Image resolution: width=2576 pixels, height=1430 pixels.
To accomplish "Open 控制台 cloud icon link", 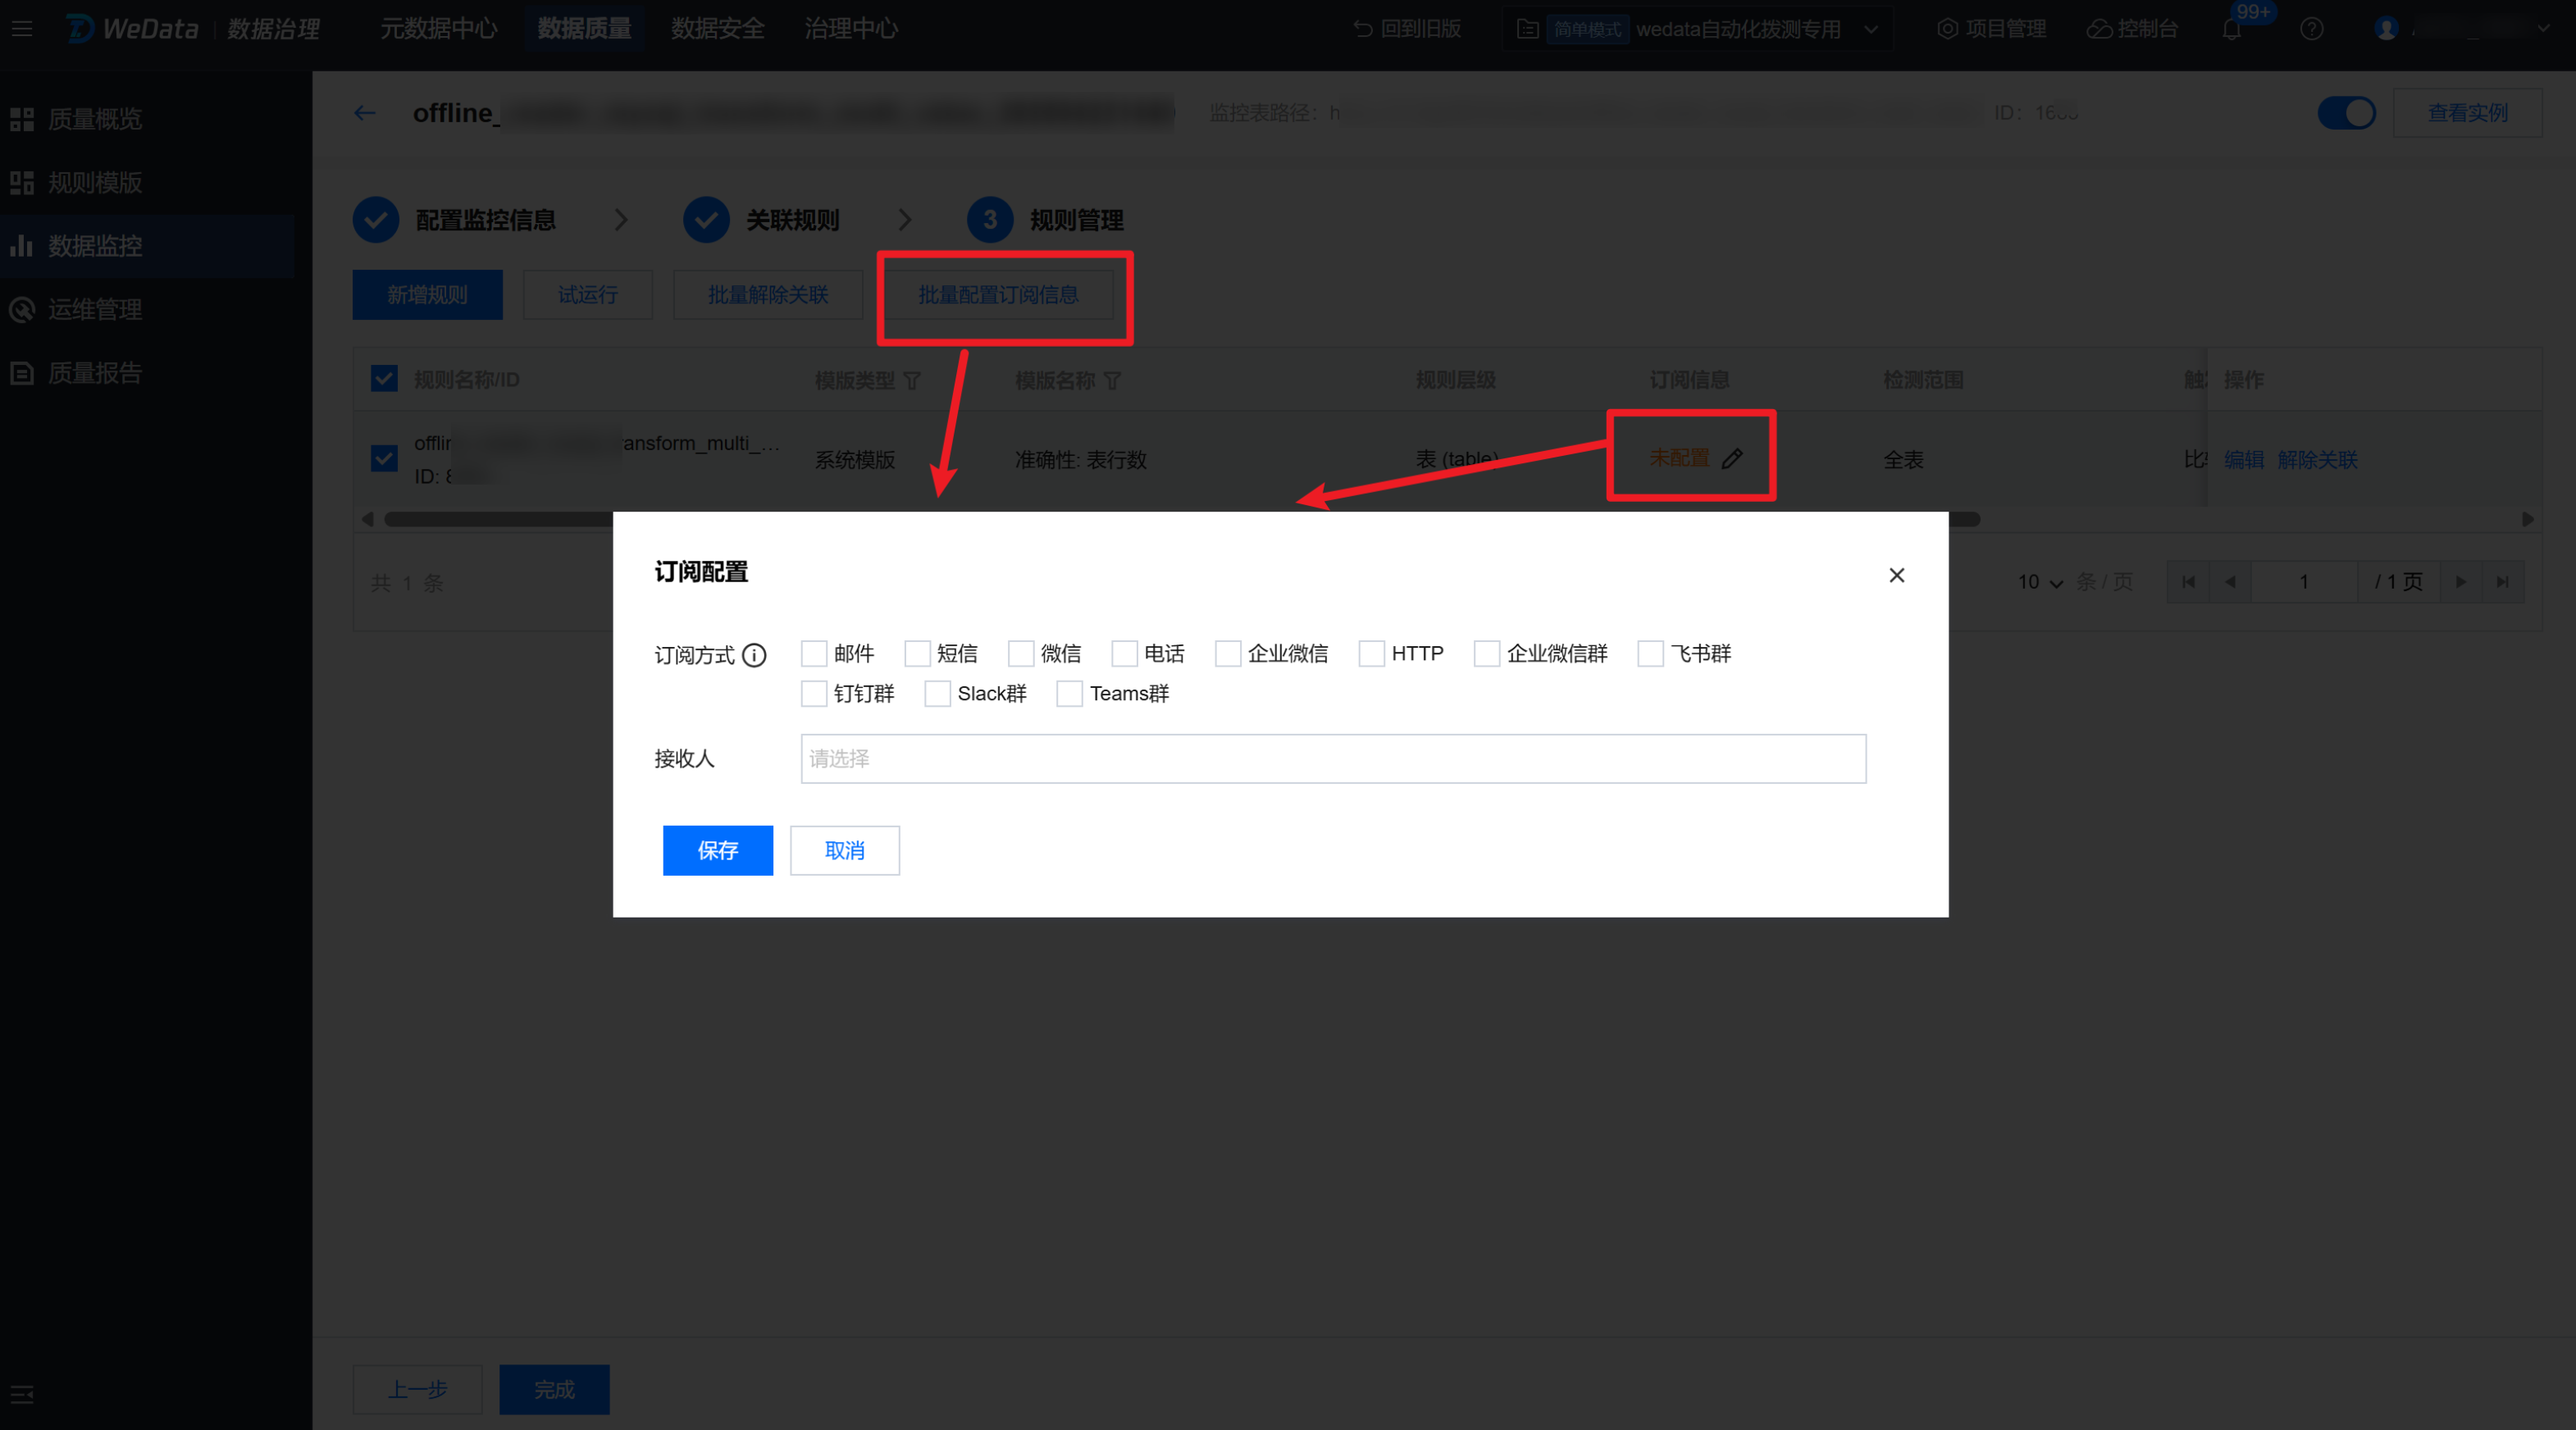I will tap(2132, 29).
